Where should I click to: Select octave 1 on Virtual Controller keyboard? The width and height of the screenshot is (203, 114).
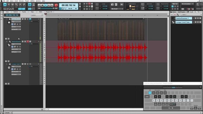150,93
